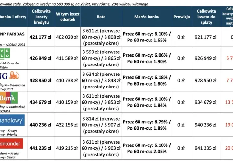Click the total cost value 440 236 zł
Image resolution: width=233 pixels, height=162 pixels.
coord(40,125)
